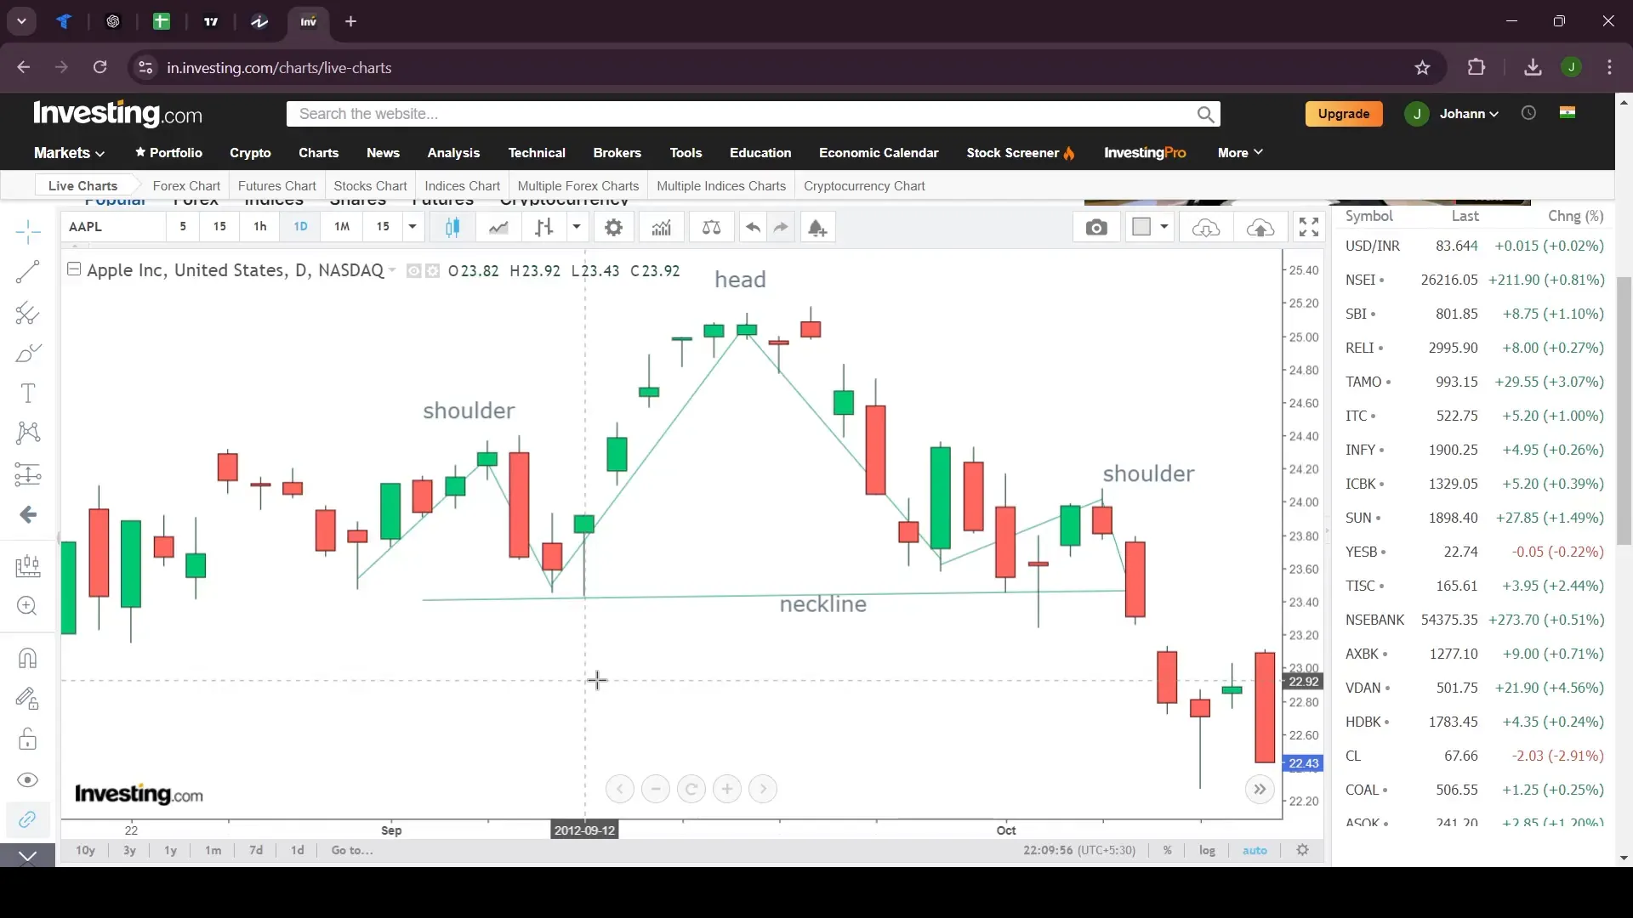Select the 1D interval
The image size is (1633, 918).
tap(300, 227)
